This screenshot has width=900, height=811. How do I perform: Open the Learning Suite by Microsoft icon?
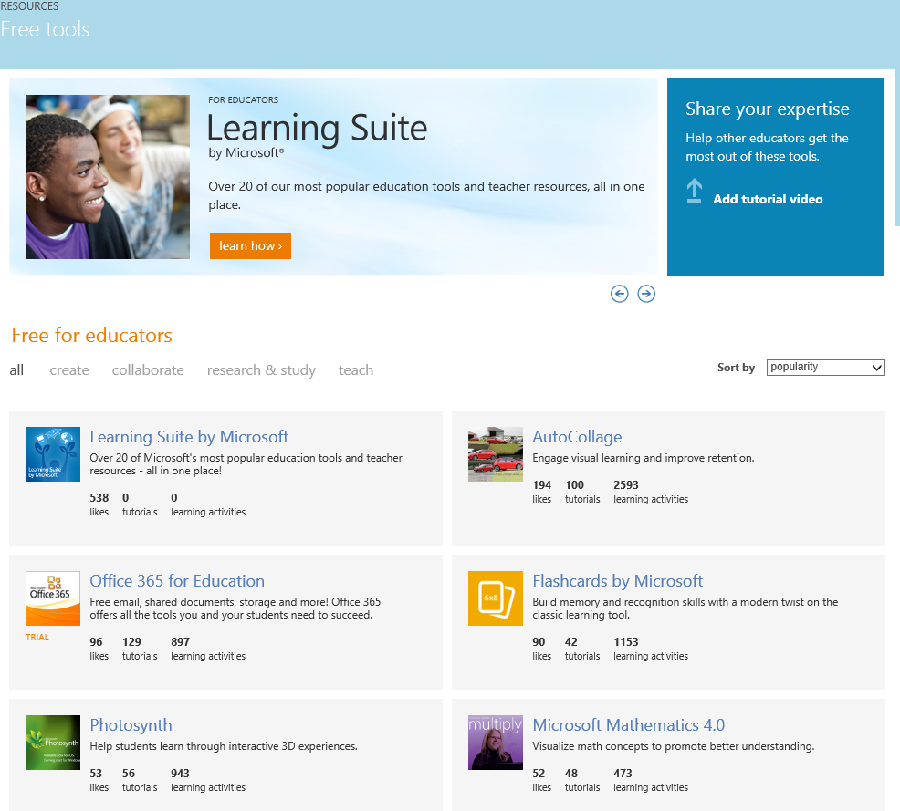click(x=53, y=454)
